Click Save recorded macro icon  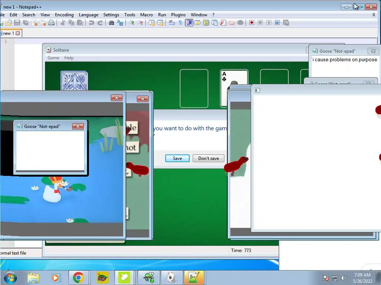tap(286, 23)
